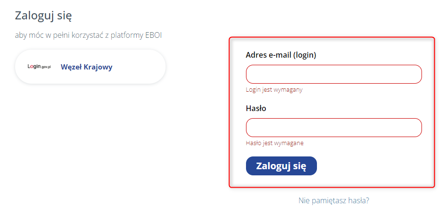Screen dimensions: 439x216
Task: Click the Zaloguj się page heading
Action: coord(43,16)
